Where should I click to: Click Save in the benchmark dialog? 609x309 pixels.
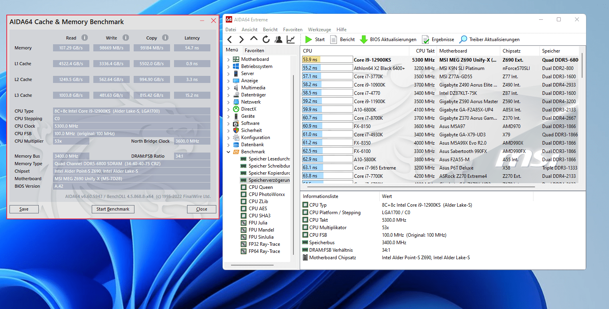(24, 209)
